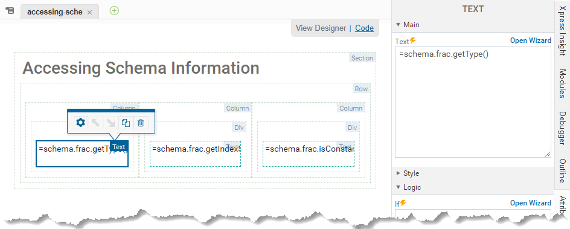
Task: Add a new tab with plus icon
Action: tap(115, 11)
